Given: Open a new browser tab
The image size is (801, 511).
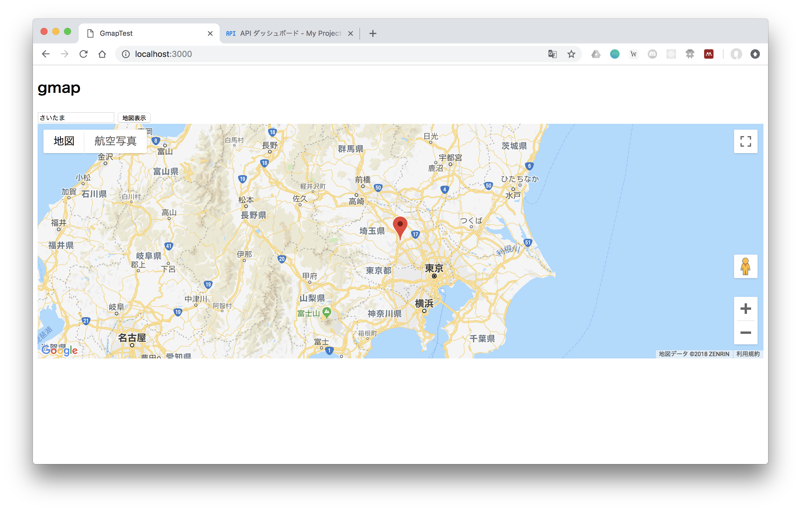Looking at the screenshot, I should coord(373,33).
